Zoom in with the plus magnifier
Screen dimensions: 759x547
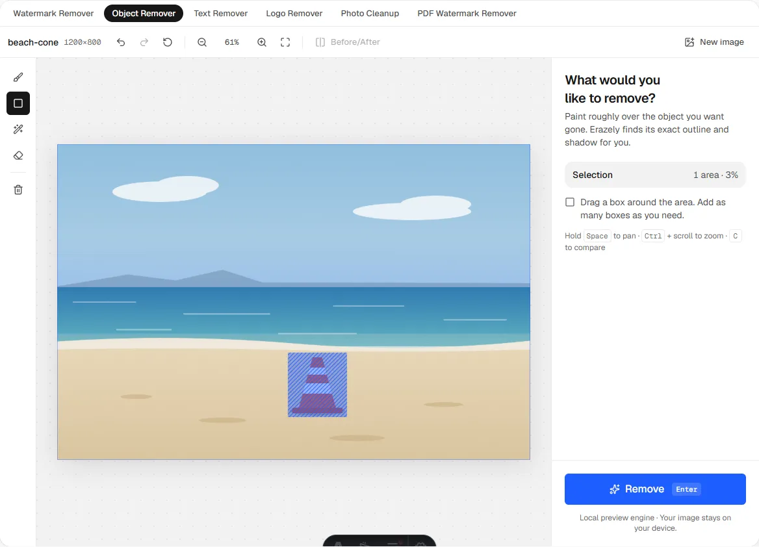(x=262, y=42)
